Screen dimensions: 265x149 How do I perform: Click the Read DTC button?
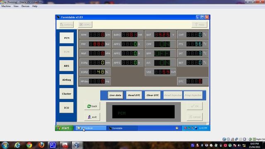pyautogui.click(x=134, y=95)
